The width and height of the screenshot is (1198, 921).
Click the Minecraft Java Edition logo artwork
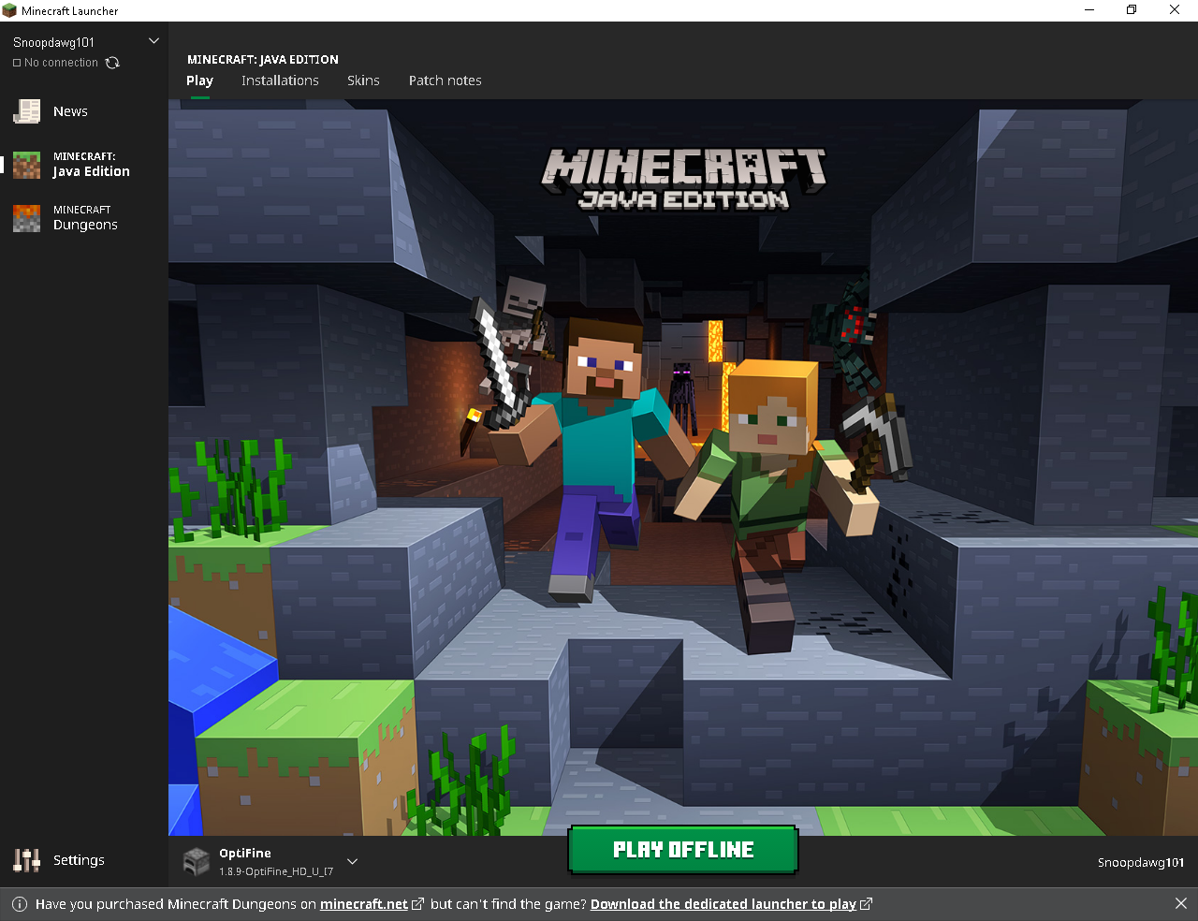click(x=684, y=179)
